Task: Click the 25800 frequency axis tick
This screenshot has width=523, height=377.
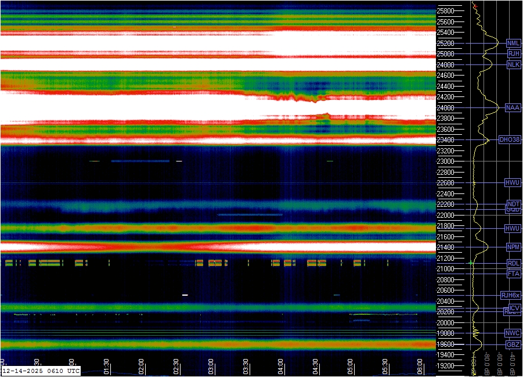Action: pos(446,10)
